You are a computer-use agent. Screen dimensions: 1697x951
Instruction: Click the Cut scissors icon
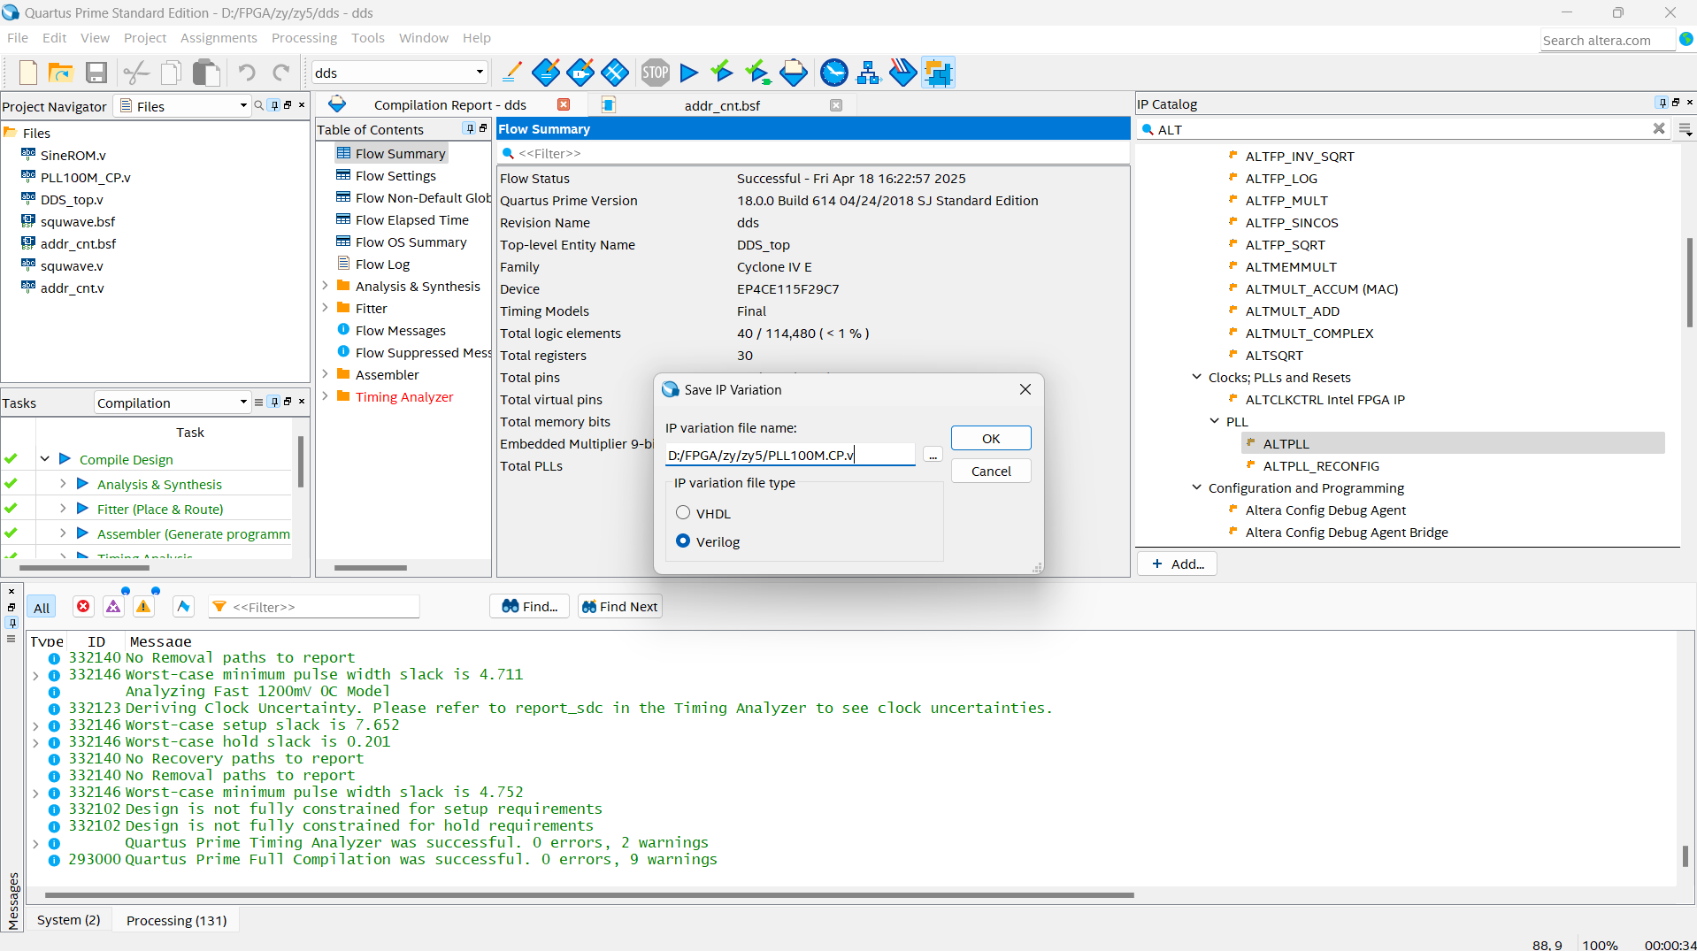point(136,73)
